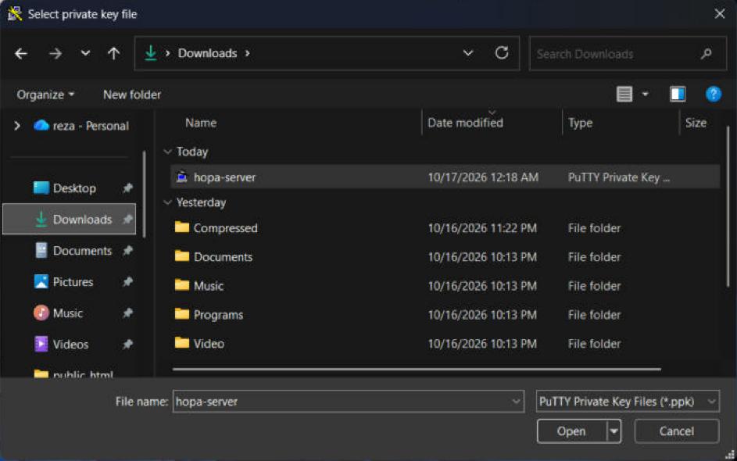Select reza - Personal in the sidebar
The image size is (737, 461).
81,126
